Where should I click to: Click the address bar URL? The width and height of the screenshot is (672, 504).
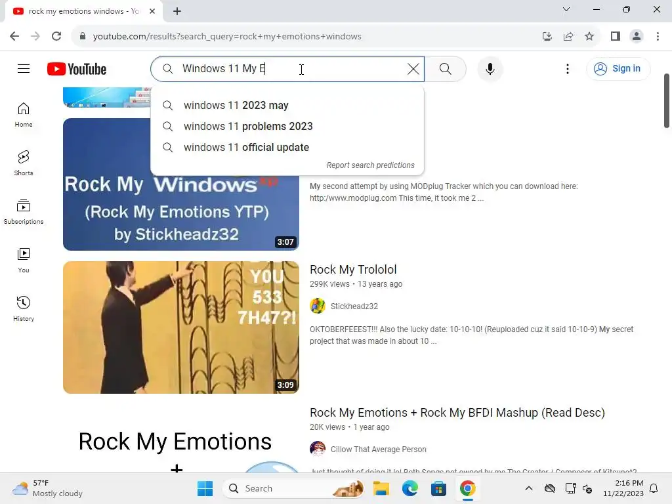click(227, 37)
